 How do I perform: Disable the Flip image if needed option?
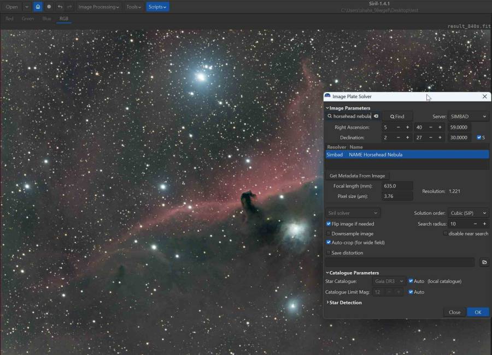329,224
